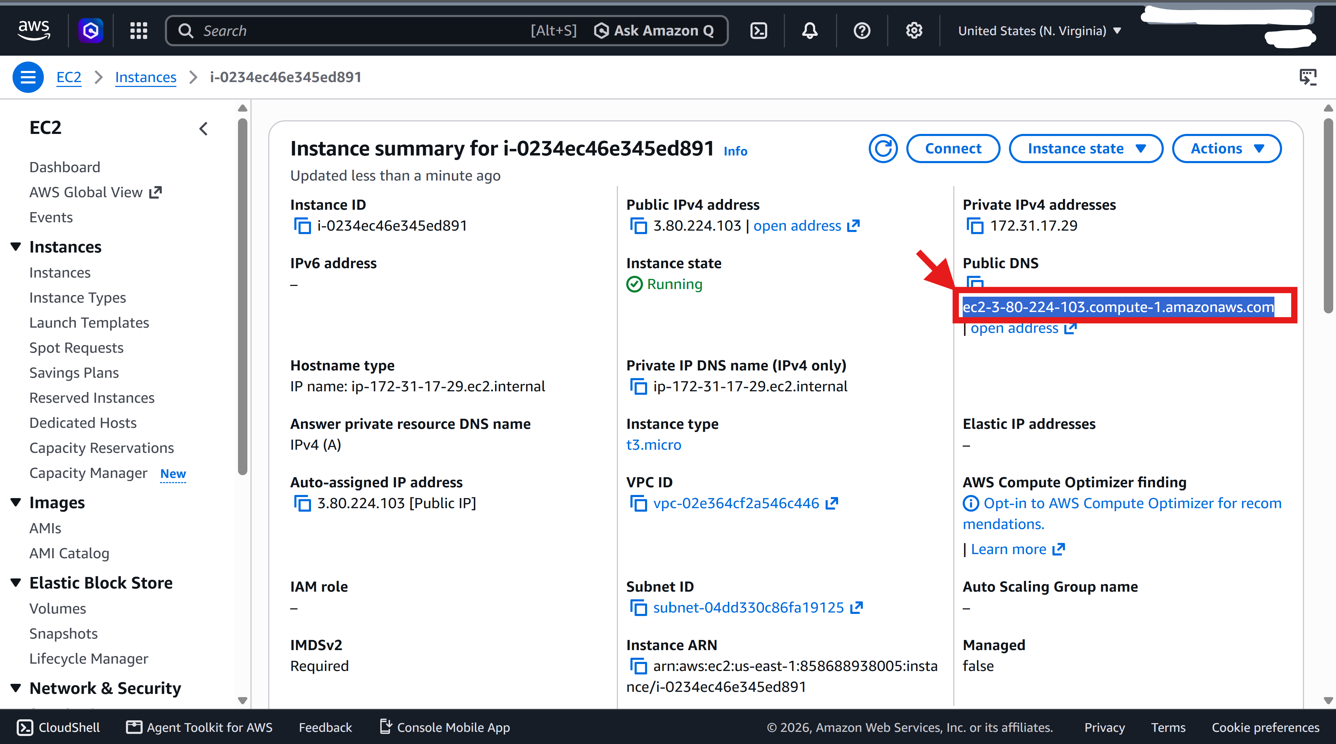
Task: Open the AWS home logo
Action: coord(34,30)
